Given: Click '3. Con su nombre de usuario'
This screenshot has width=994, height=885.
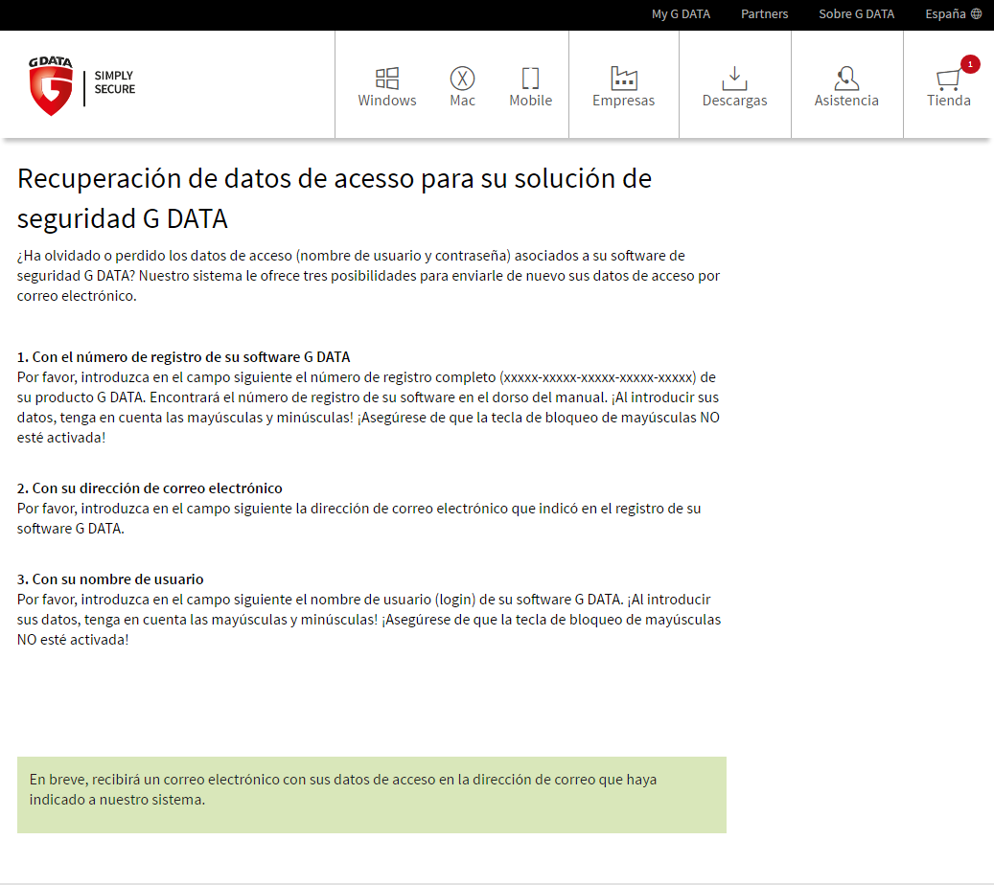Looking at the screenshot, I should (110, 579).
